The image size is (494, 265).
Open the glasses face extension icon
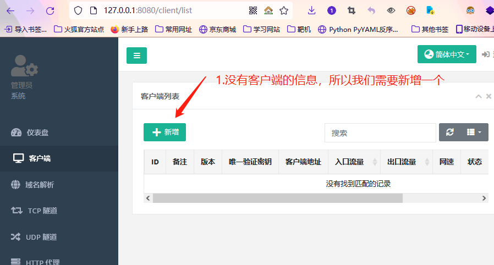(x=470, y=10)
